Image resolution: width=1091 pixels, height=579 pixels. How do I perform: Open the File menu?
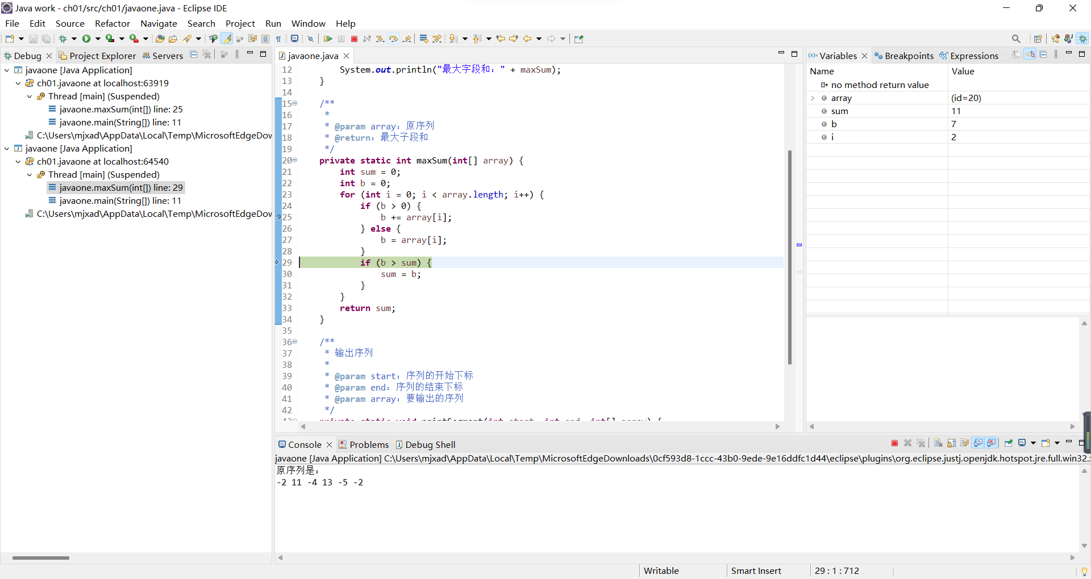(12, 23)
